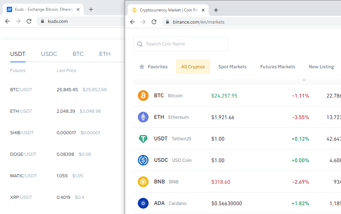
Task: Select the New Listing tab
Action: (x=321, y=67)
